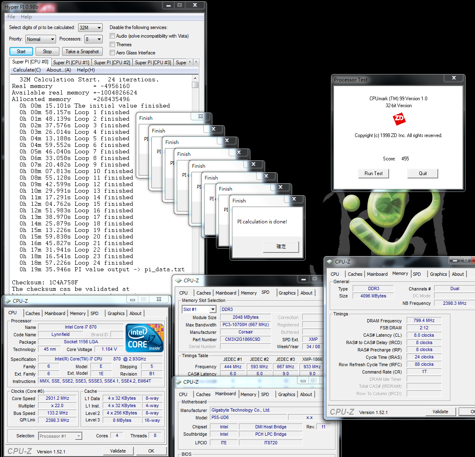Viewport: 475px width, 457px height.
Task: Click the Take a Snapshot button
Action: pos(82,52)
